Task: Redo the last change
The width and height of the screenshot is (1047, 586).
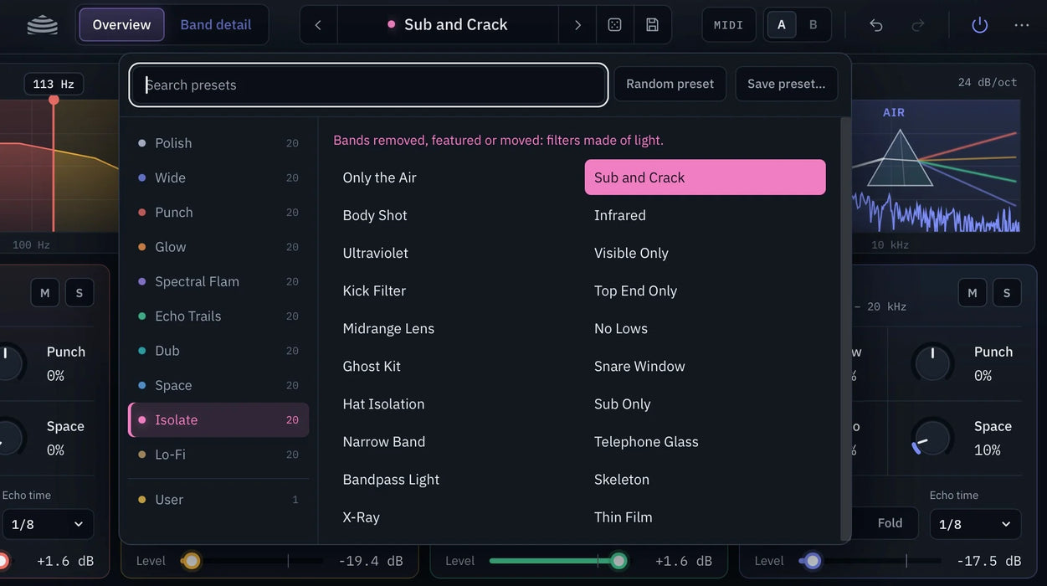Action: (918, 25)
